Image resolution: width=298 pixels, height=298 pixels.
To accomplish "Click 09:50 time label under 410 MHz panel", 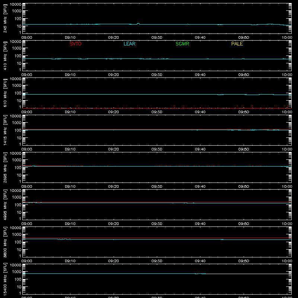I will point(244,75).
